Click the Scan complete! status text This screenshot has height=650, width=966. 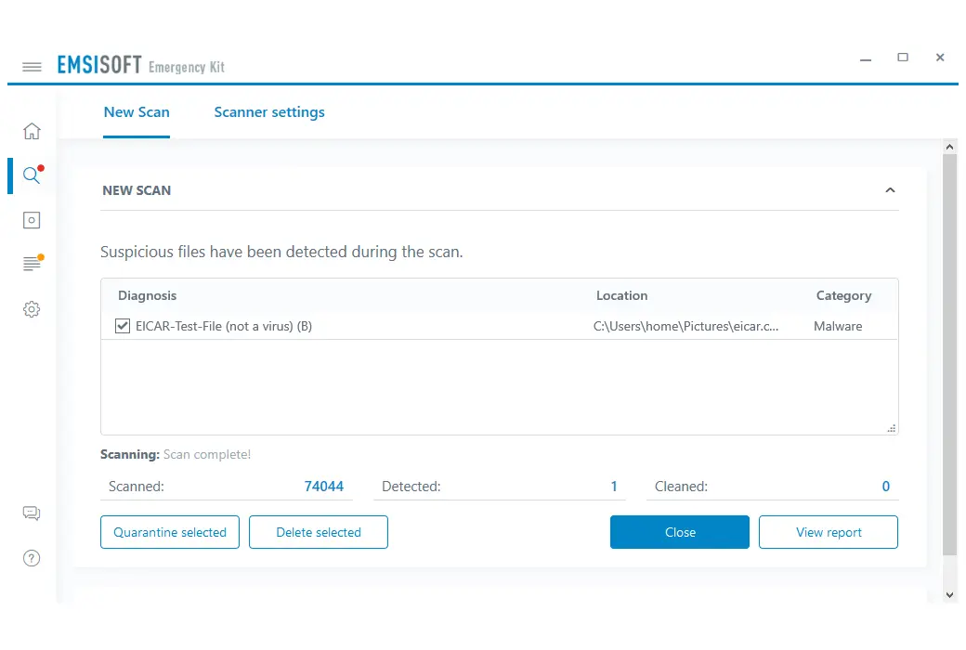(207, 455)
